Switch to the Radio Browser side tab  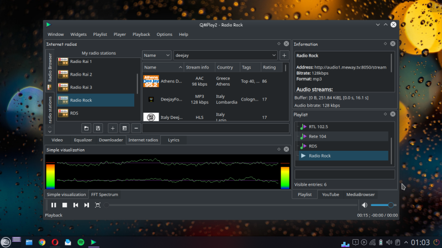point(50,71)
